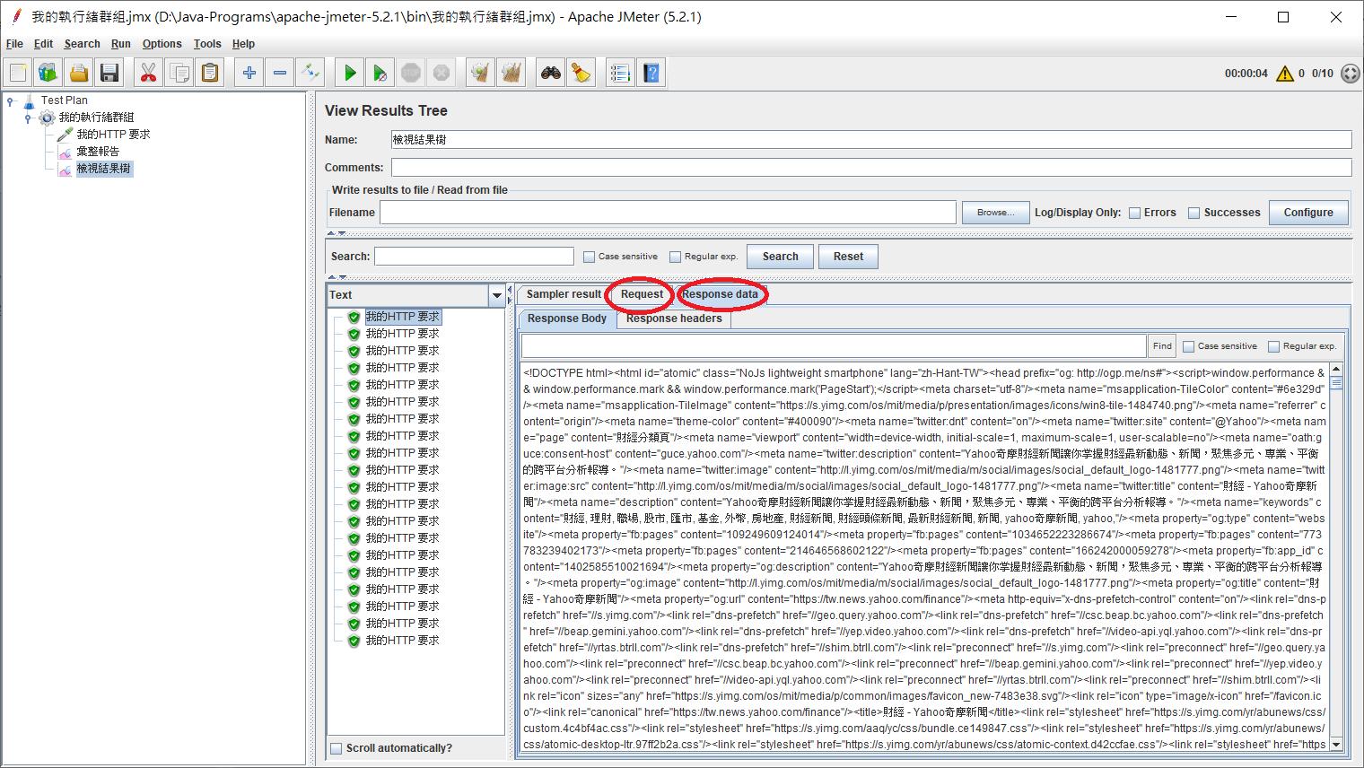
Task: Toggle Case sensitive beside Search field
Action: click(589, 257)
